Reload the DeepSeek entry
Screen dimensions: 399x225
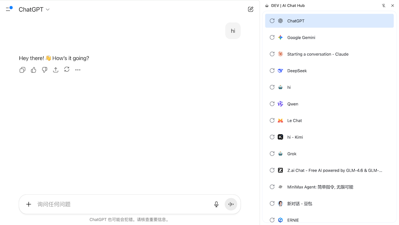[x=272, y=71]
